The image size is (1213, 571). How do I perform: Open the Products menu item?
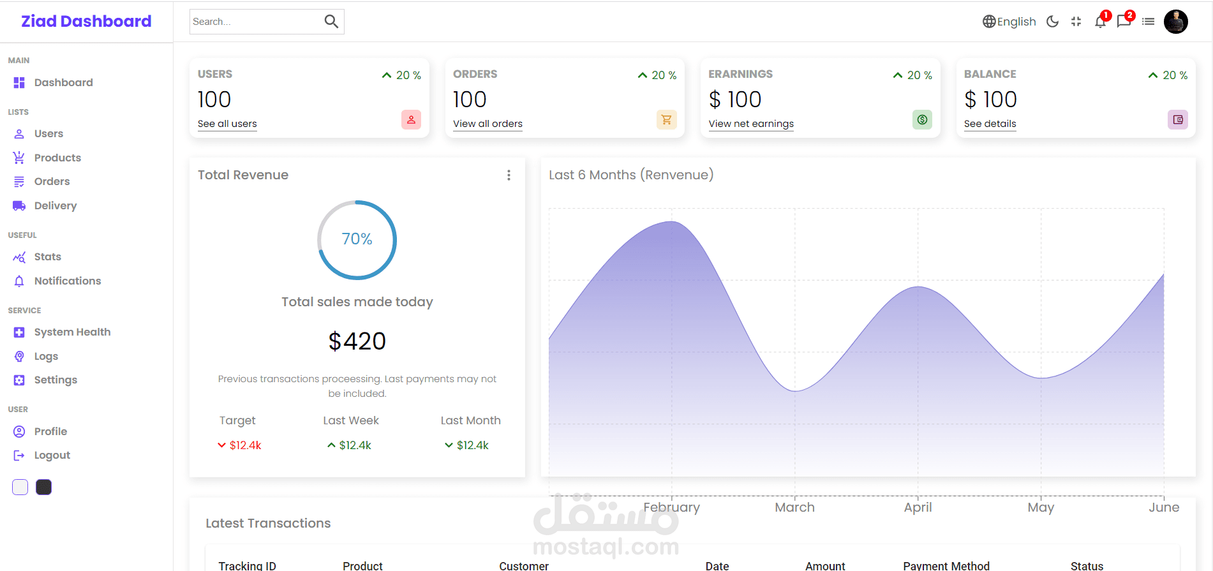click(x=57, y=158)
